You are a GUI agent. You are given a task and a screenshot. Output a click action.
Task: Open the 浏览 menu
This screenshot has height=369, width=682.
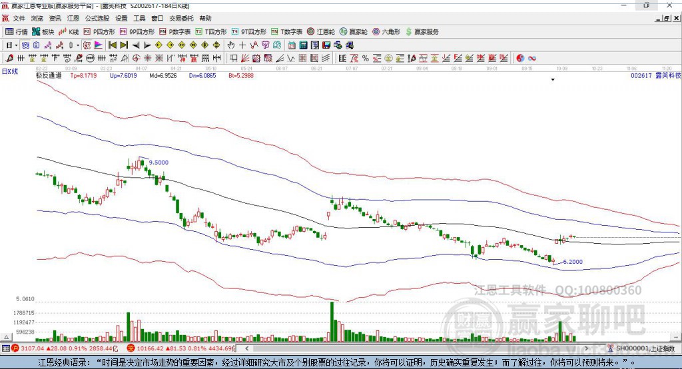coord(37,18)
